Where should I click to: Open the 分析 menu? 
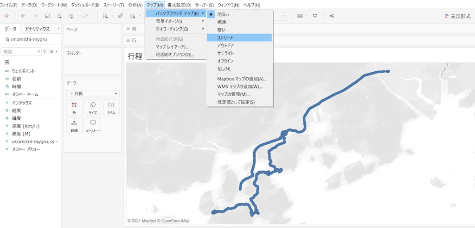click(135, 5)
